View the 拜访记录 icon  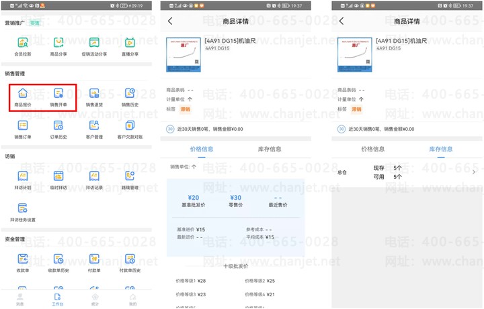(94, 176)
